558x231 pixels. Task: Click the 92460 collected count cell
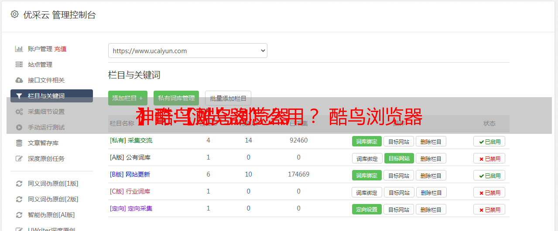[298, 140]
